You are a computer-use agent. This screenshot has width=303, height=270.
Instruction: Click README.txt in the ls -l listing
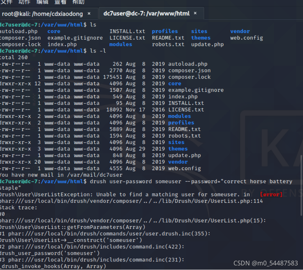pyautogui.click(x=184, y=129)
